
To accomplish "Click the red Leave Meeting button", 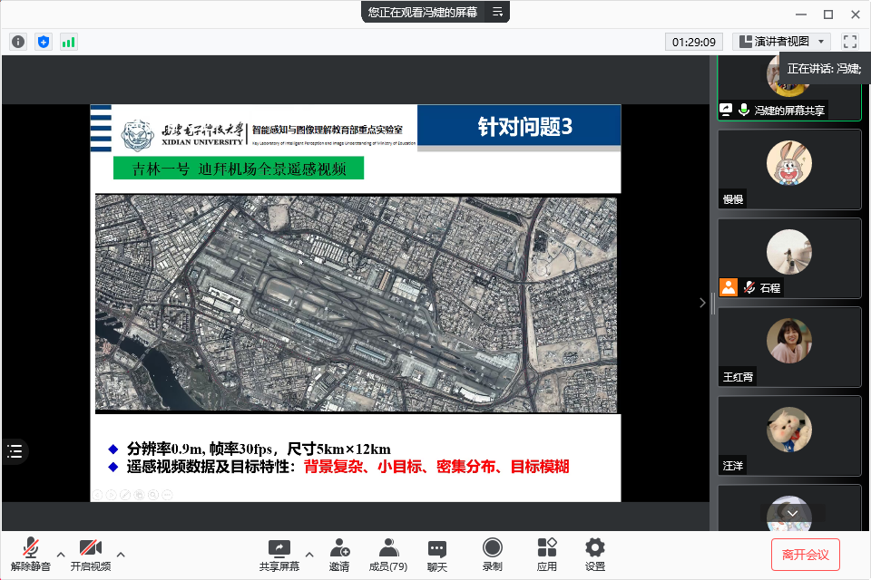I will [806, 555].
